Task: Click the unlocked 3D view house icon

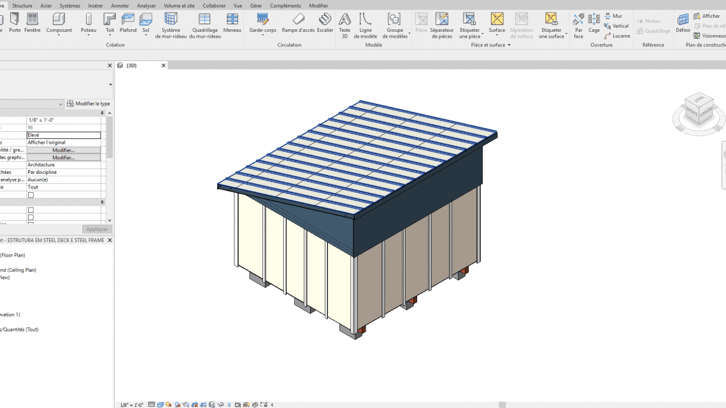Action: [212, 404]
